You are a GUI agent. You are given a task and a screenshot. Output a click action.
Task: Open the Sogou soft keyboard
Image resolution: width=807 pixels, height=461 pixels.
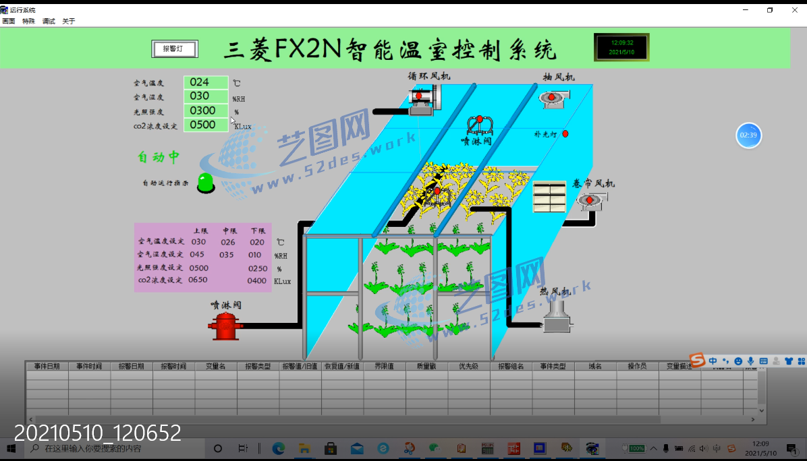click(763, 361)
